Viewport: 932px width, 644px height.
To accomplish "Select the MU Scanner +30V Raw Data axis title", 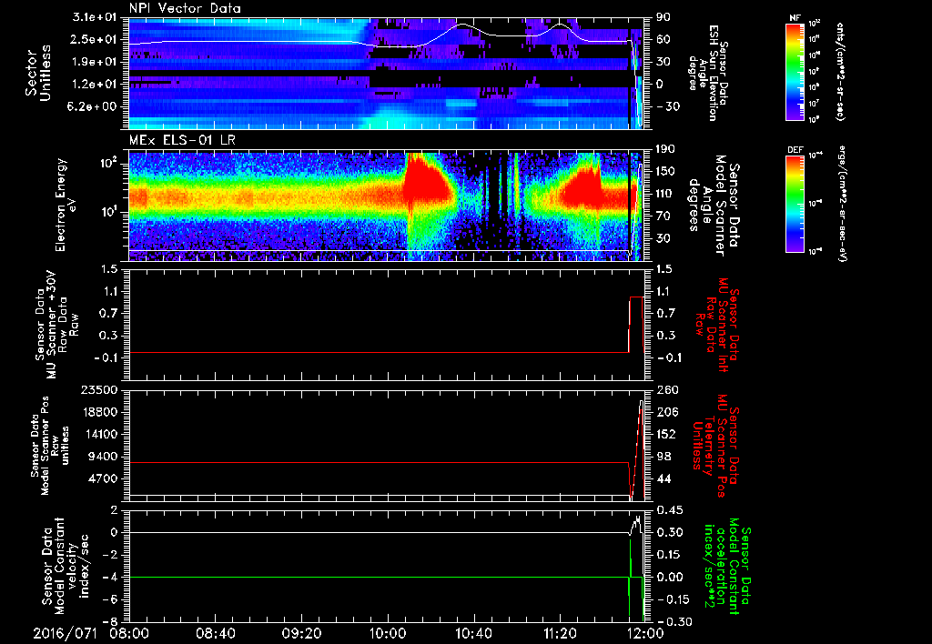I will click(56, 325).
